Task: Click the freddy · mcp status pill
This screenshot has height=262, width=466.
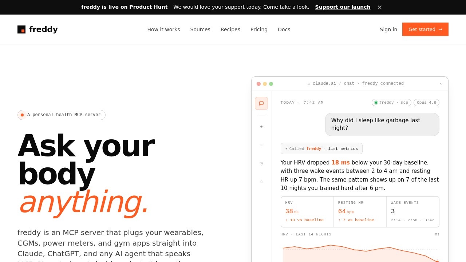Action: click(x=391, y=103)
